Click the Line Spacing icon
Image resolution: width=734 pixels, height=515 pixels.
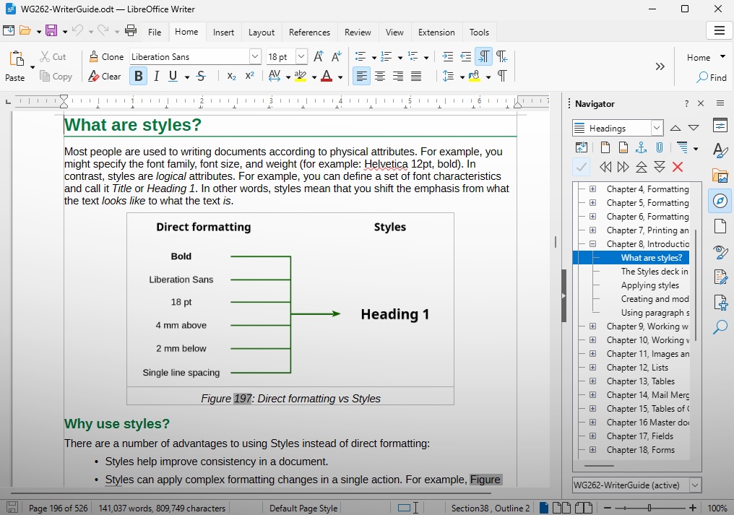pos(449,77)
